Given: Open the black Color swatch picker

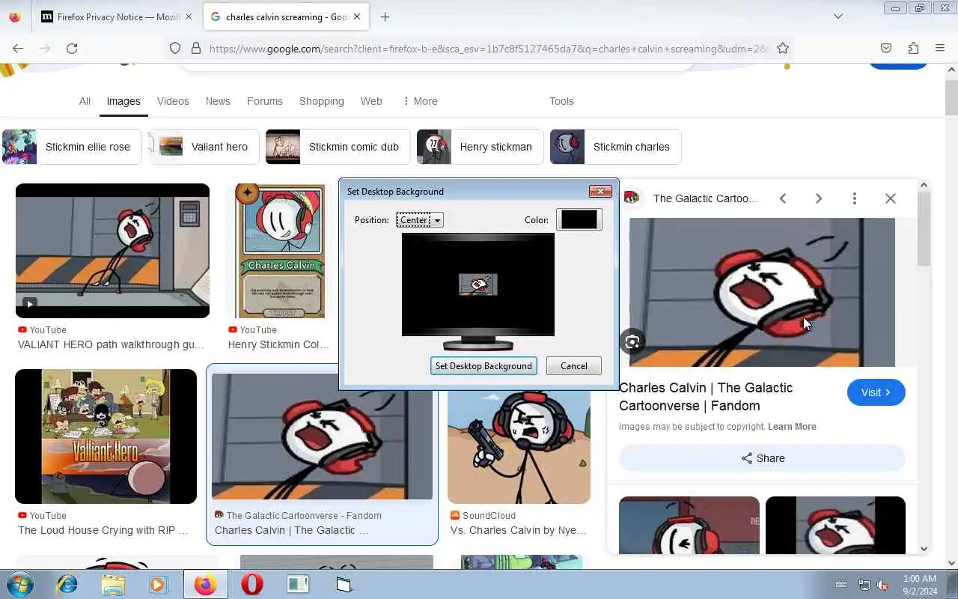Looking at the screenshot, I should click(x=579, y=219).
